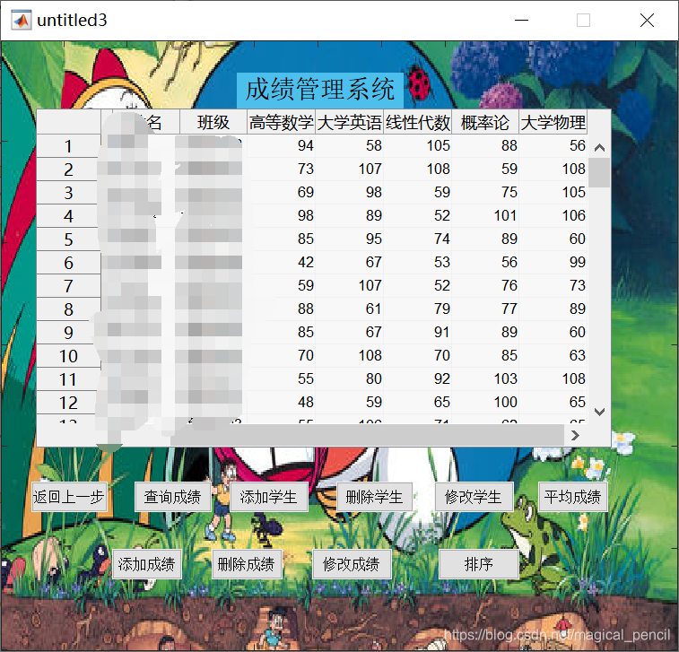Image resolution: width=679 pixels, height=652 pixels.
Task: Select row header 9
Action: point(68,333)
